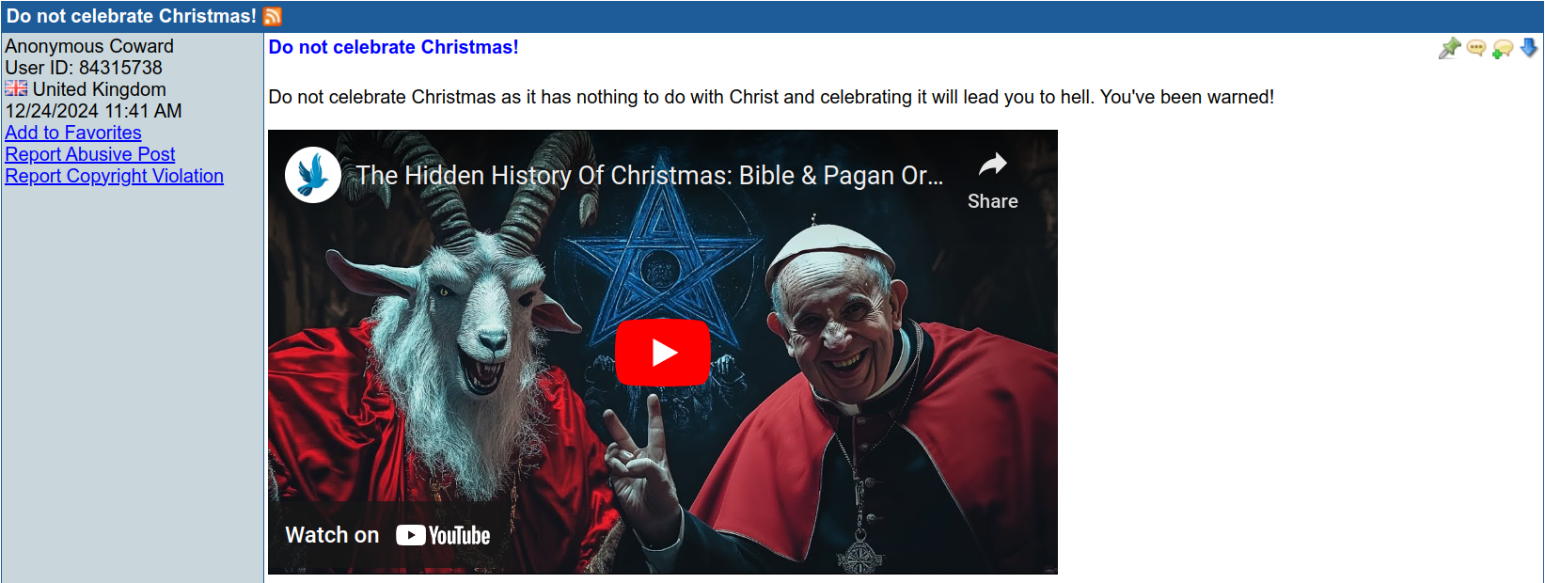This screenshot has height=583, width=1545.
Task: Click the YouTube channel dove avatar
Action: coord(313,175)
